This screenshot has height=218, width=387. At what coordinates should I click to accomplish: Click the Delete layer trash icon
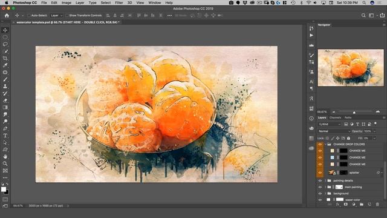point(377,205)
